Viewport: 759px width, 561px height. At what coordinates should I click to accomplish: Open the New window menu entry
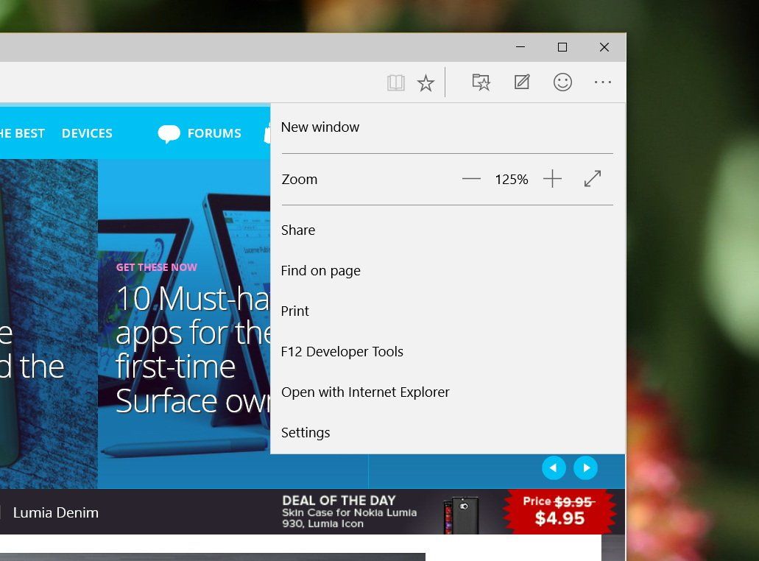coord(320,127)
